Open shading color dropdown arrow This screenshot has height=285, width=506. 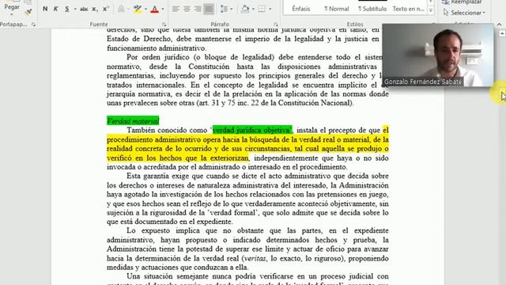pyautogui.click(x=253, y=9)
